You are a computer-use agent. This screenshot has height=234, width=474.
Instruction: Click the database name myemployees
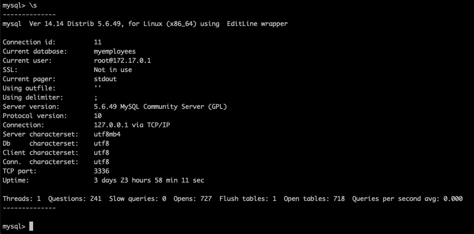click(115, 51)
